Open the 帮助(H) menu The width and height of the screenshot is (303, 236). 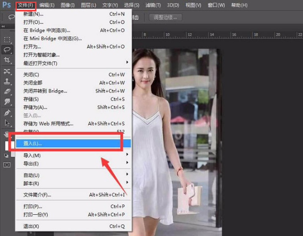239,5
